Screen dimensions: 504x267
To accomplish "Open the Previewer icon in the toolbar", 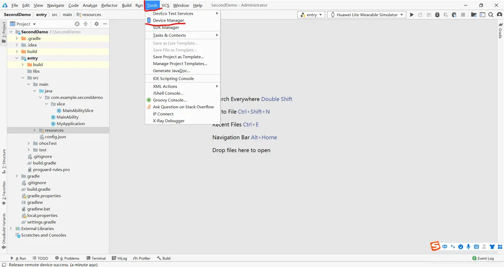I will click(x=482, y=15).
